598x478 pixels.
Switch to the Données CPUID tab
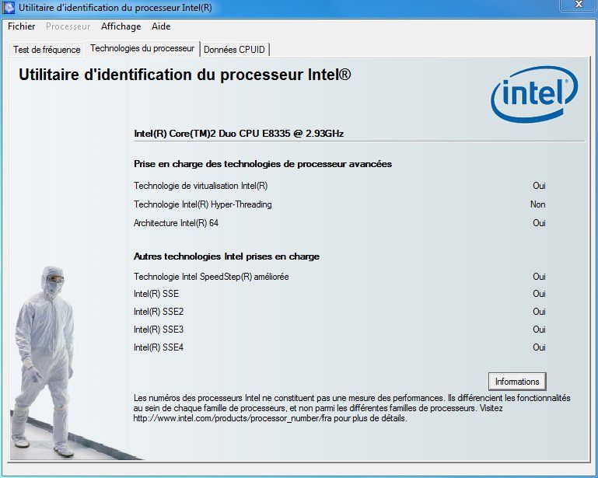click(234, 50)
